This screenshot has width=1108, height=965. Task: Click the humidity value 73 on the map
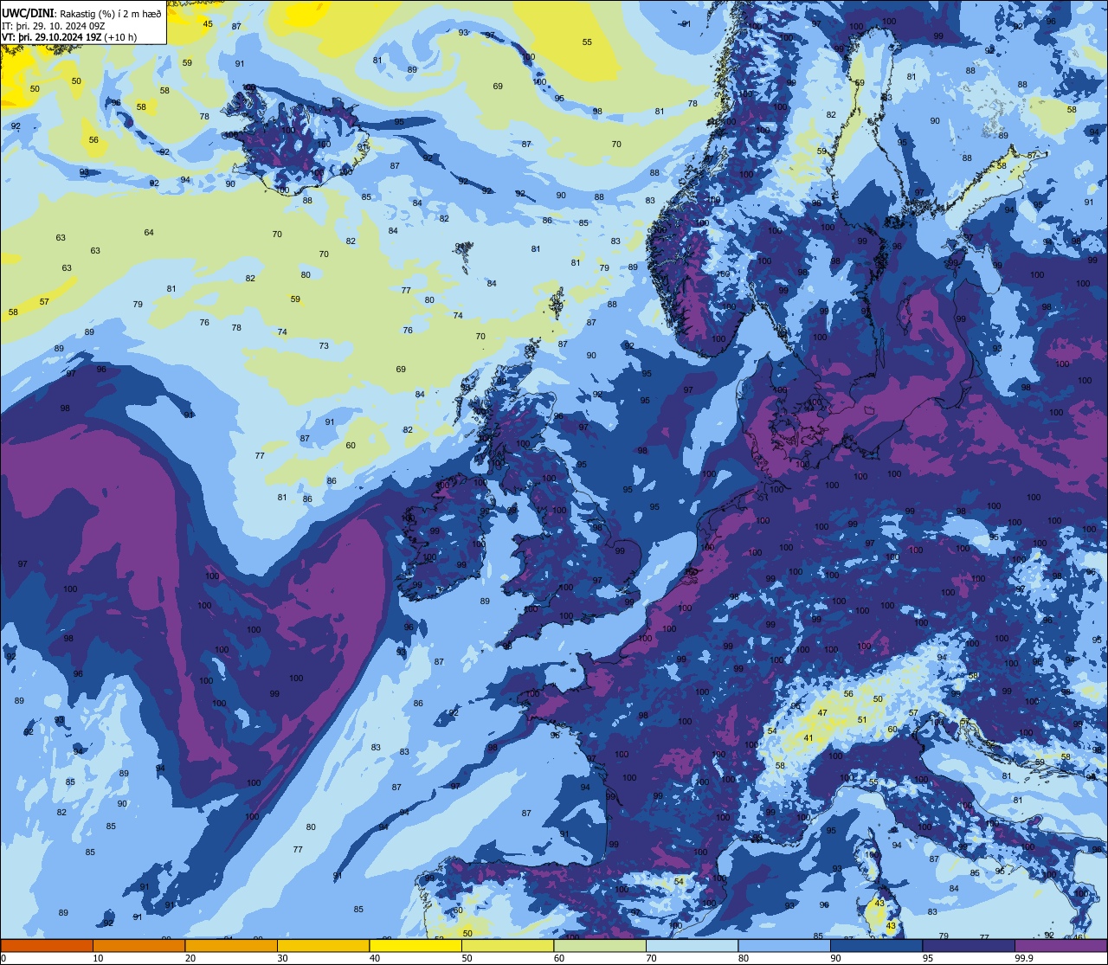click(324, 346)
